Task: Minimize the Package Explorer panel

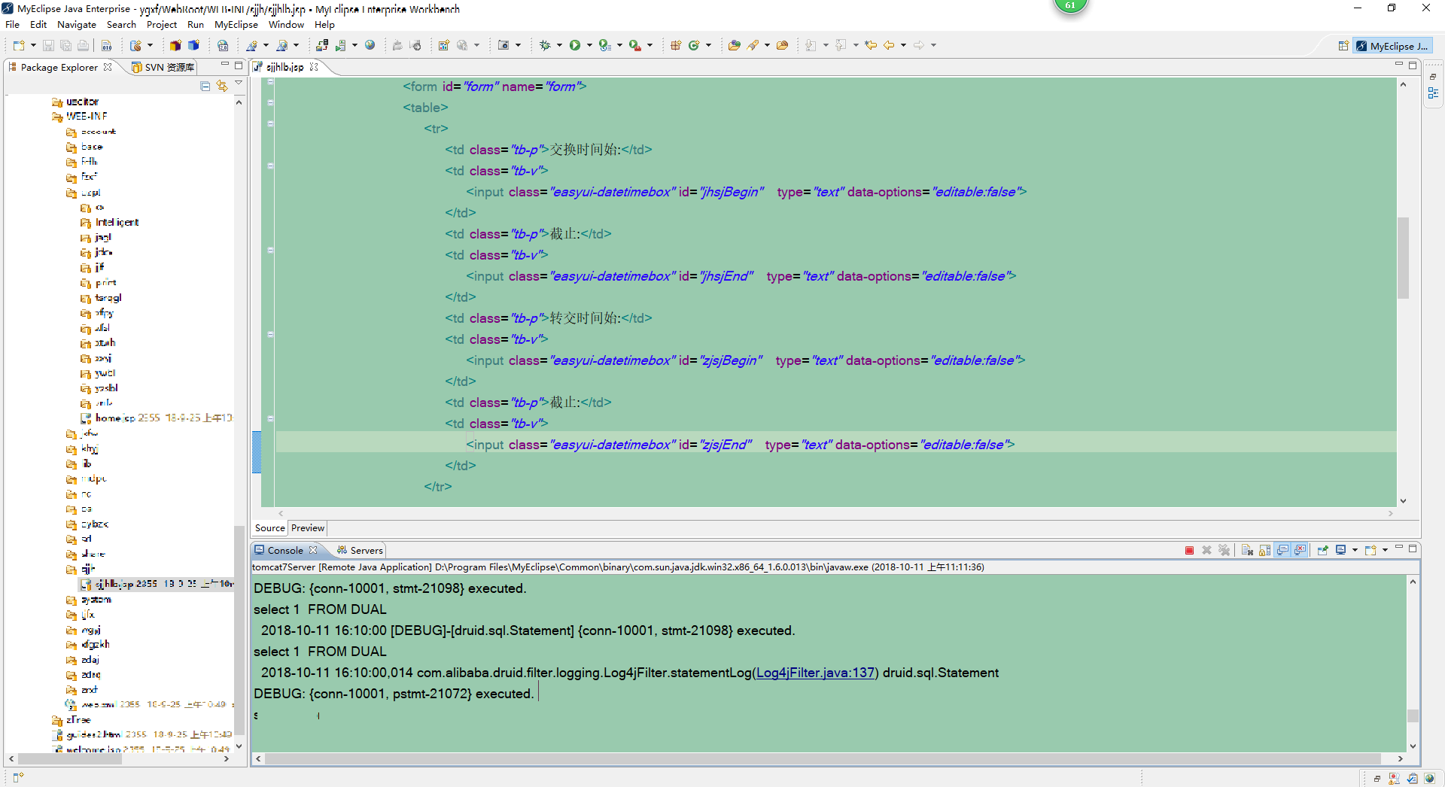Action: [x=224, y=65]
